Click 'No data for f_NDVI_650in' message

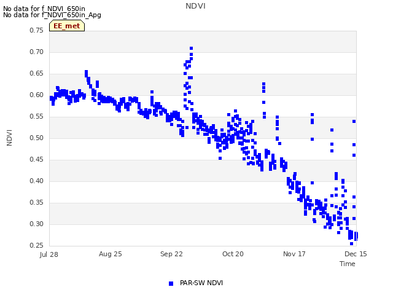[x=44, y=9]
